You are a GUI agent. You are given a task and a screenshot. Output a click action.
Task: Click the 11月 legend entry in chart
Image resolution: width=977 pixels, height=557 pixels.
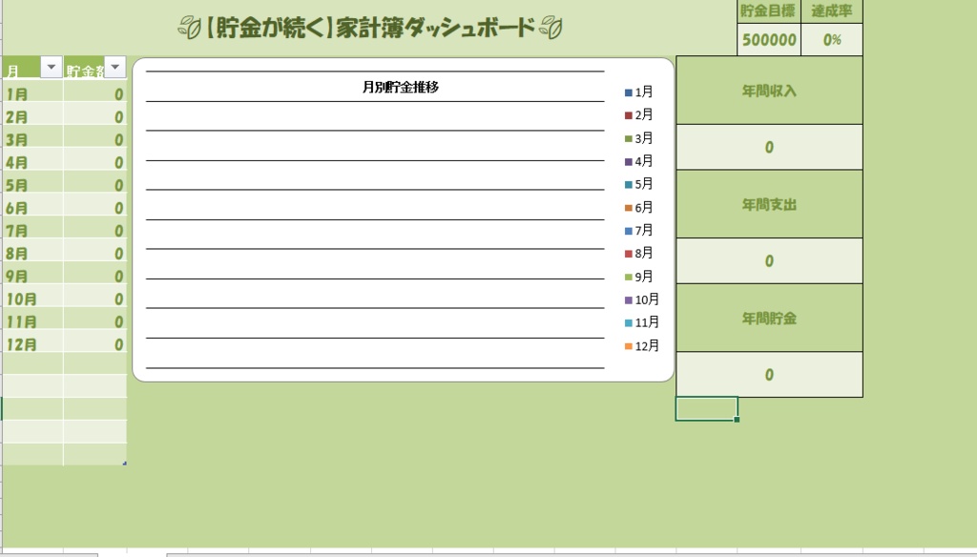(642, 322)
